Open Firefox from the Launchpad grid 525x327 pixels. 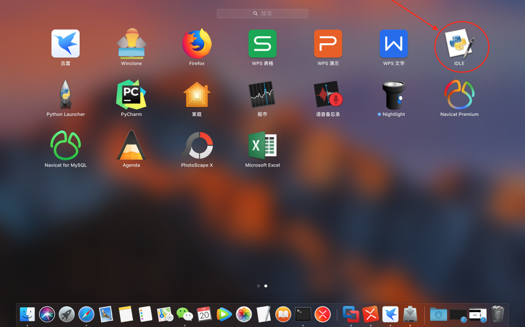[x=197, y=44]
